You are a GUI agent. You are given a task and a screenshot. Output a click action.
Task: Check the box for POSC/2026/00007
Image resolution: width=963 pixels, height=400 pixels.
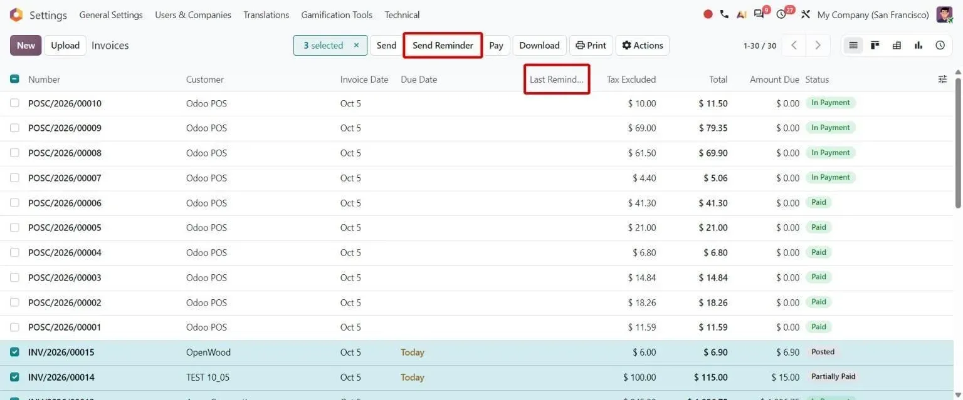[x=14, y=178]
